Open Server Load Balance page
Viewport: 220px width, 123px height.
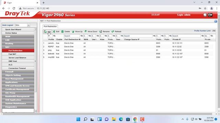tap(18, 58)
